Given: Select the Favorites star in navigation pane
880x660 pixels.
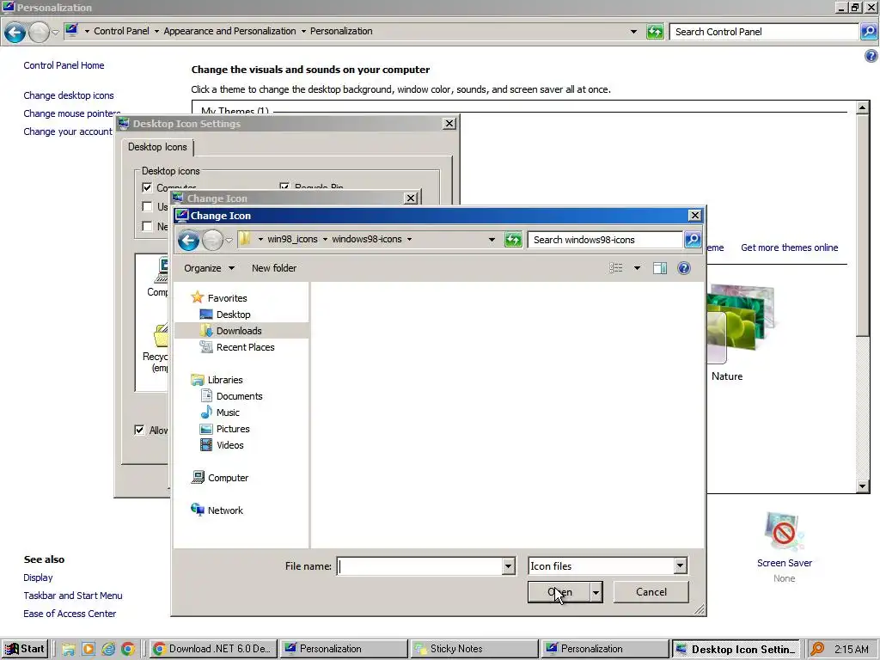Looking at the screenshot, I should 197,297.
